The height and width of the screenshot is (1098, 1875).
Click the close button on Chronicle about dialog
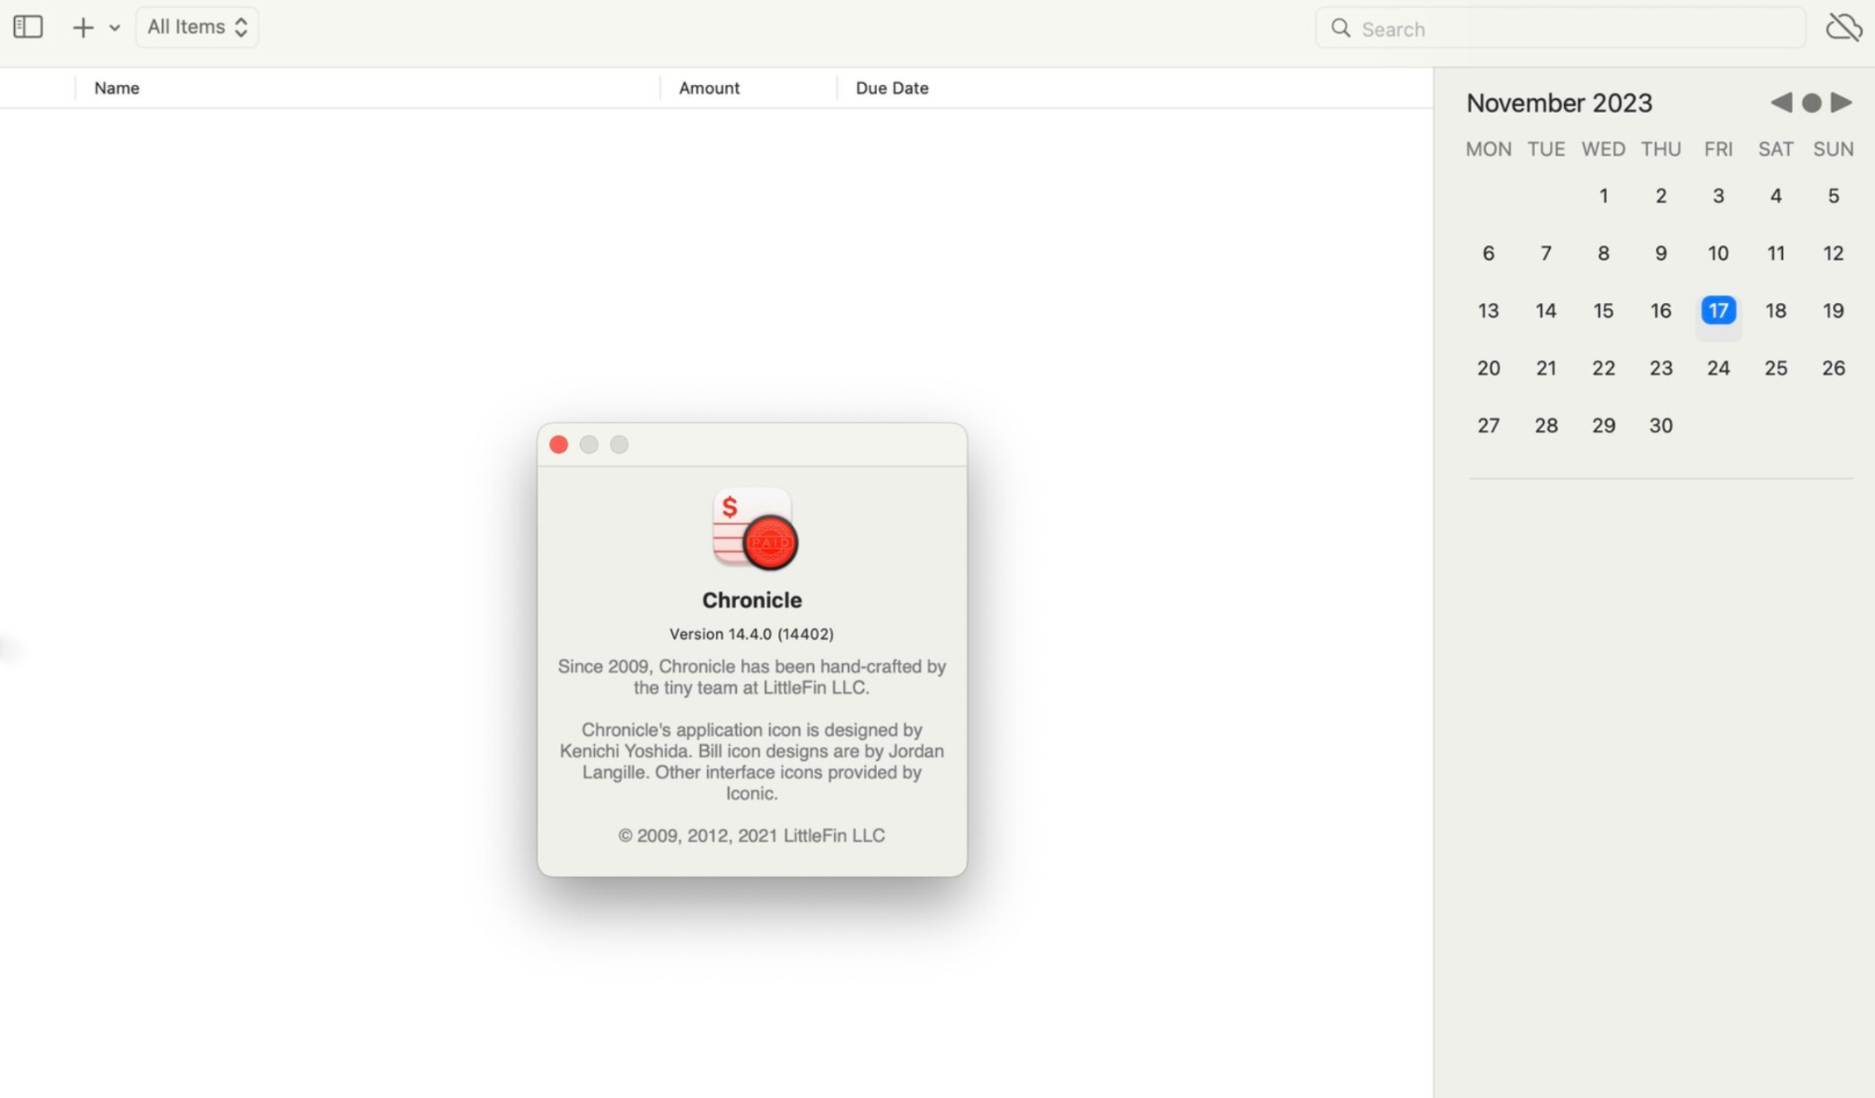point(558,445)
